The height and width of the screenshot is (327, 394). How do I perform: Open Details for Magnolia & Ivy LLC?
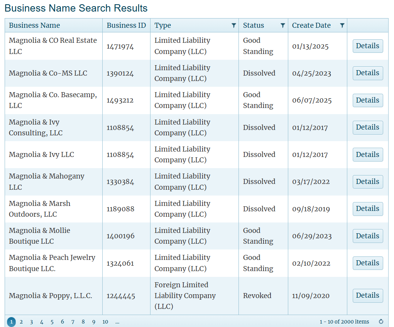368,155
